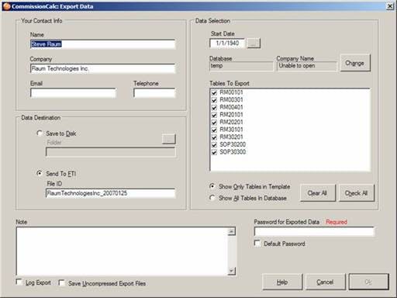The width and height of the screenshot is (397, 298).
Task: Cancel the Export Data dialog
Action: point(325,282)
